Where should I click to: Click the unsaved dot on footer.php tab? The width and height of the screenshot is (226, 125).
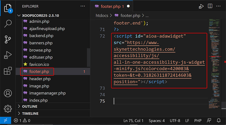pyautogui.click(x=128, y=6)
